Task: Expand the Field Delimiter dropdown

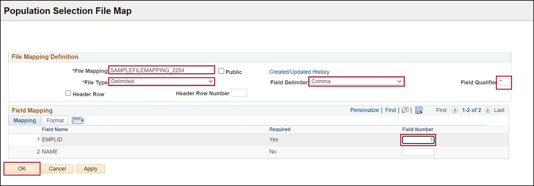Action: point(356,81)
